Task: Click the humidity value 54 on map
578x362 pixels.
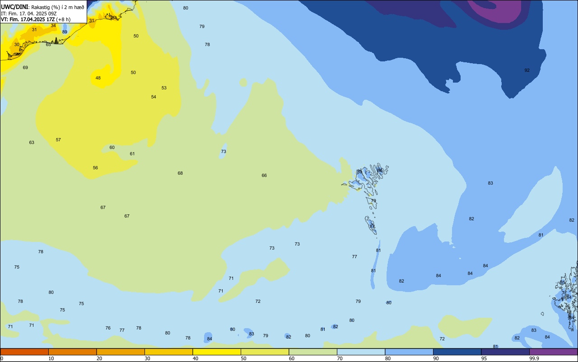Action: 154,97
